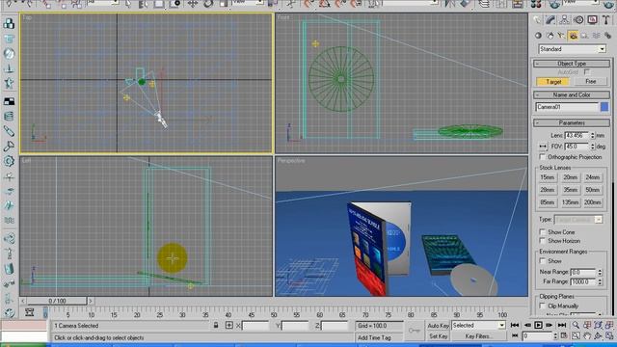Click the Z coordinate field

coord(335,326)
